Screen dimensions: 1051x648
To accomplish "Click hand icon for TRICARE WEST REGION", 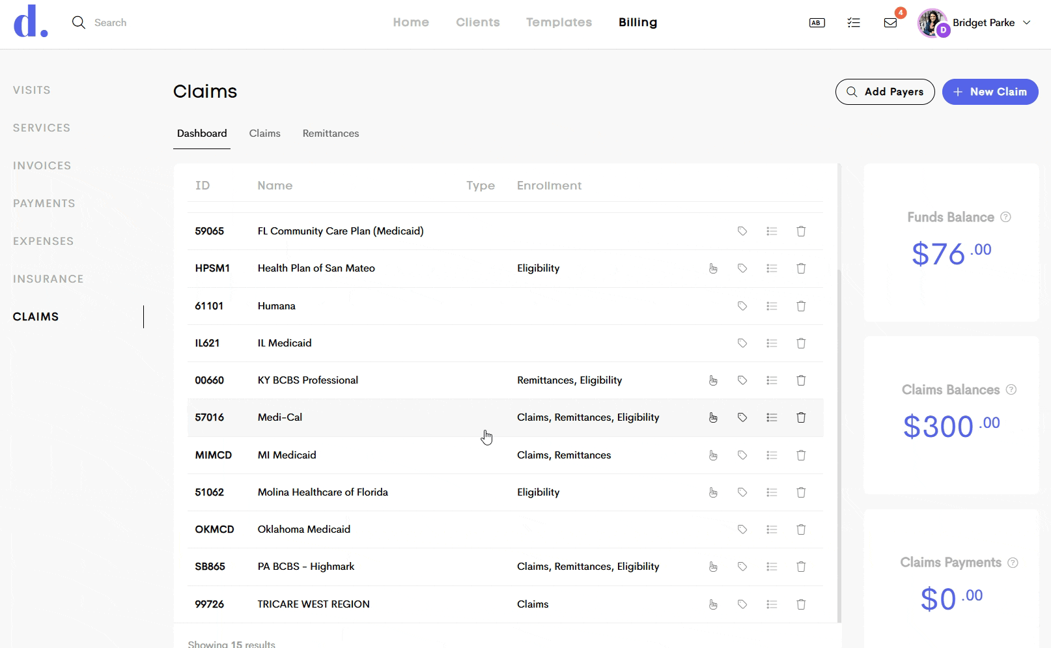I will (x=713, y=604).
